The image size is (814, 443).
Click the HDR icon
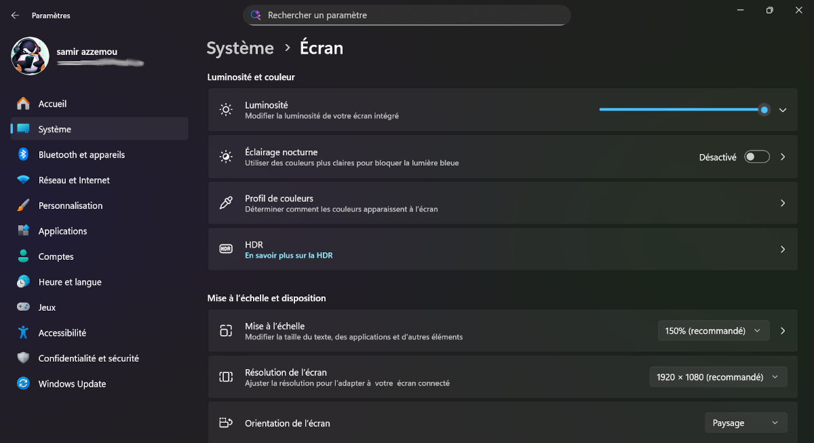pyautogui.click(x=226, y=249)
